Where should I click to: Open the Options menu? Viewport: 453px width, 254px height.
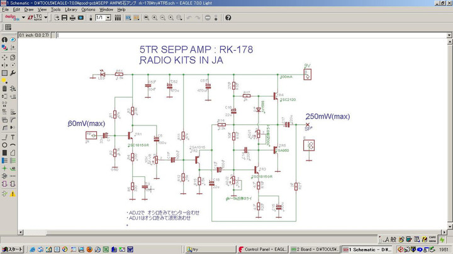(x=88, y=10)
